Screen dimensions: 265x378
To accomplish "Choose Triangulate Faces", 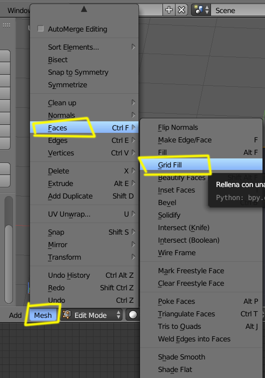I will click(201, 314).
